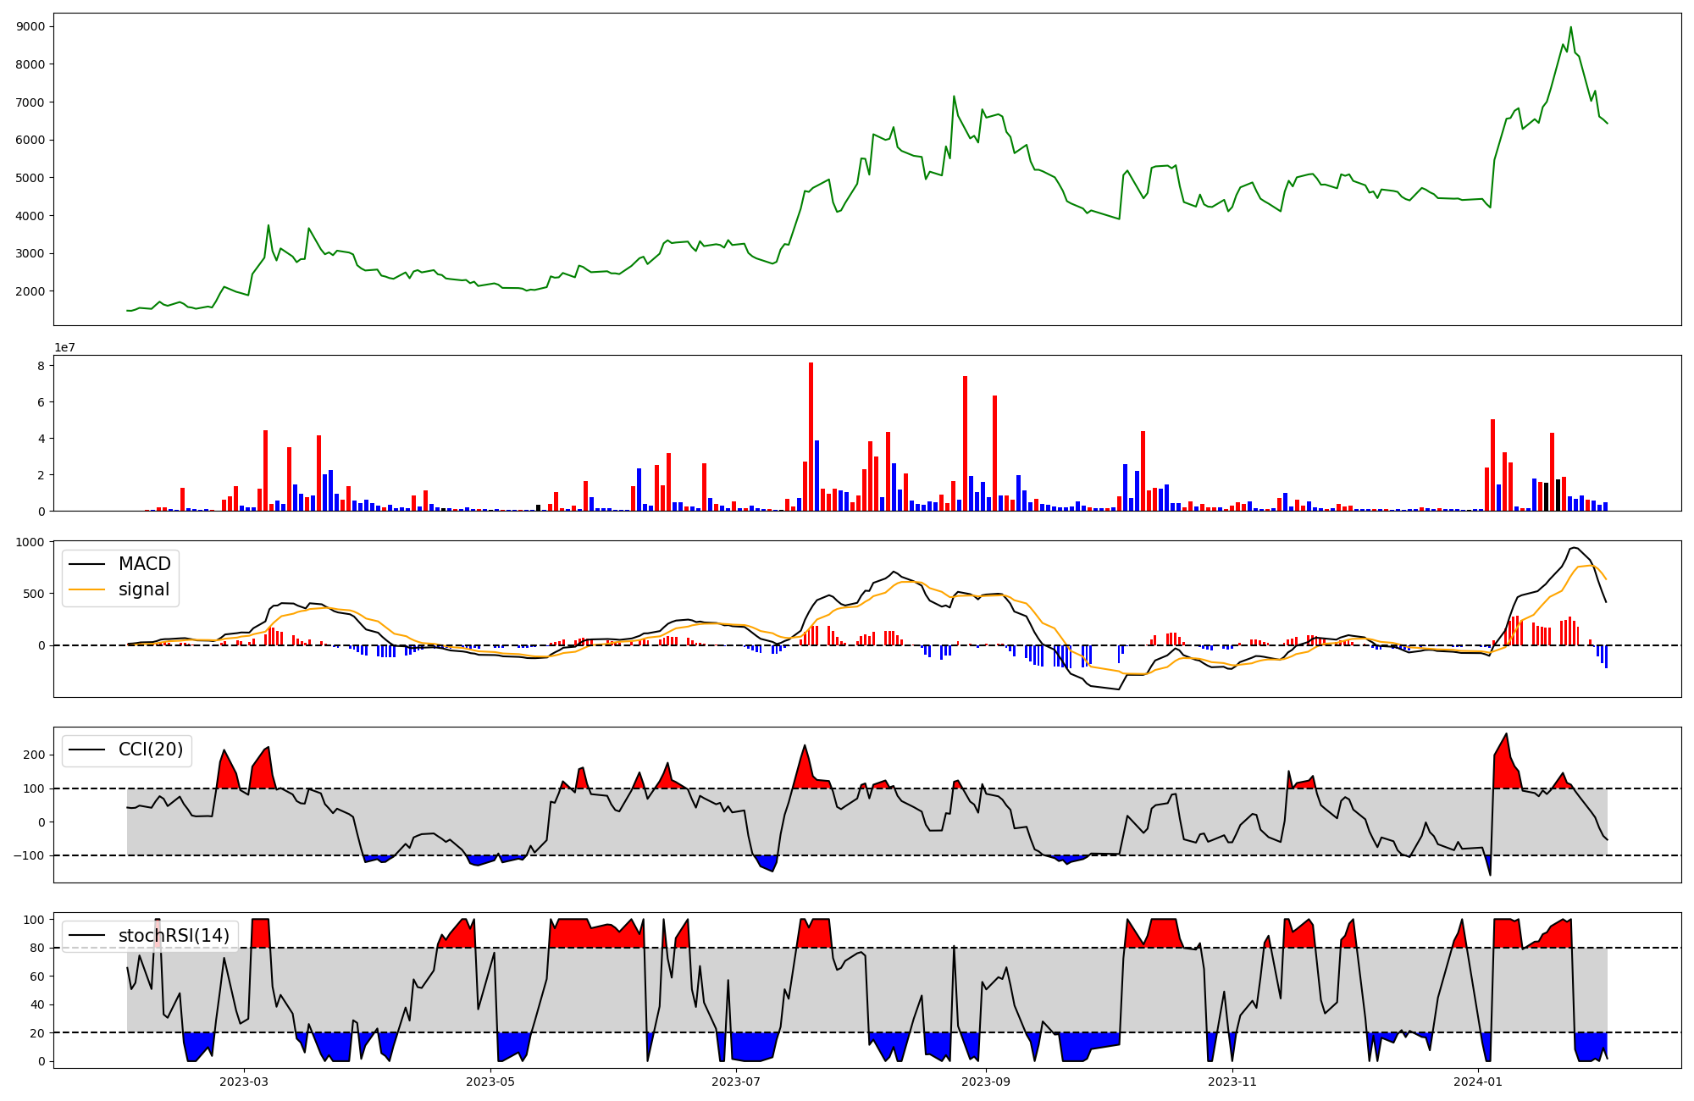Click the 2023-05 x-axis date label
Viewport: 1694px width, 1101px height.
point(490,1082)
